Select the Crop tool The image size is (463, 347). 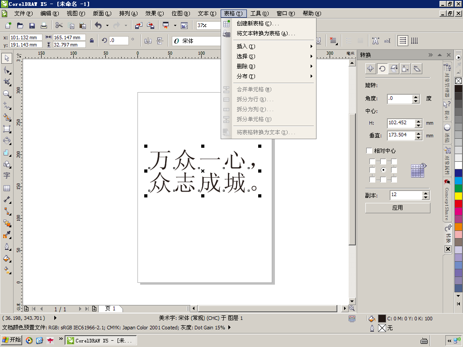[7, 82]
